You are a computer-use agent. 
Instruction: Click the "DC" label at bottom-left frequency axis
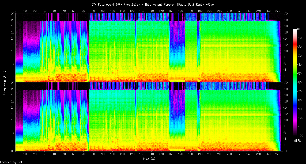click(12, 151)
